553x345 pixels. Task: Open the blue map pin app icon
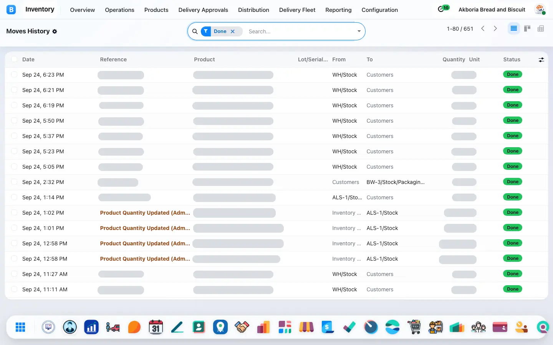tap(220, 327)
